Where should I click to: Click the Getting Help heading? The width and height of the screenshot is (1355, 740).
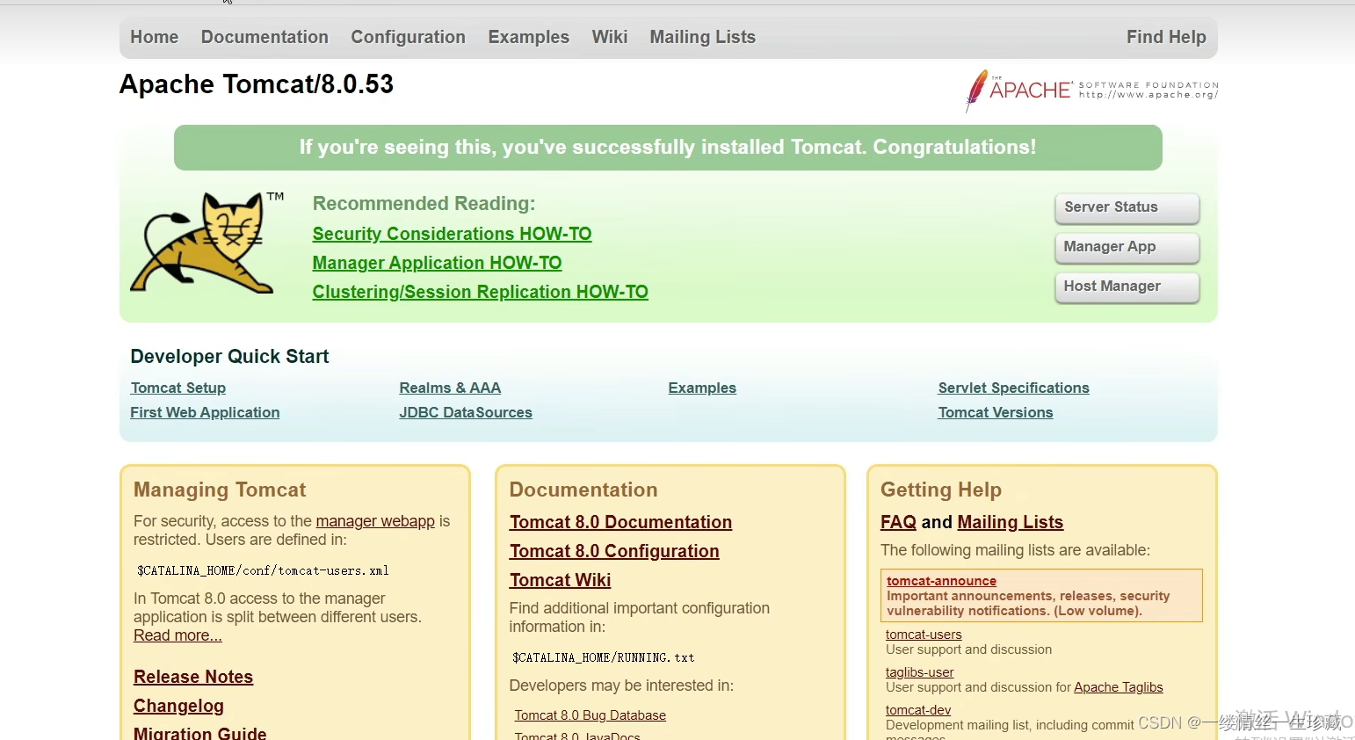click(941, 490)
